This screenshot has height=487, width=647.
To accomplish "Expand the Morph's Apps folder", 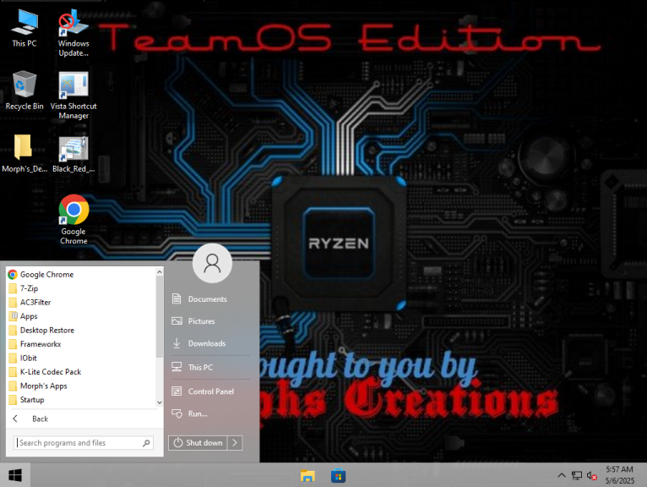I will 82,386.
